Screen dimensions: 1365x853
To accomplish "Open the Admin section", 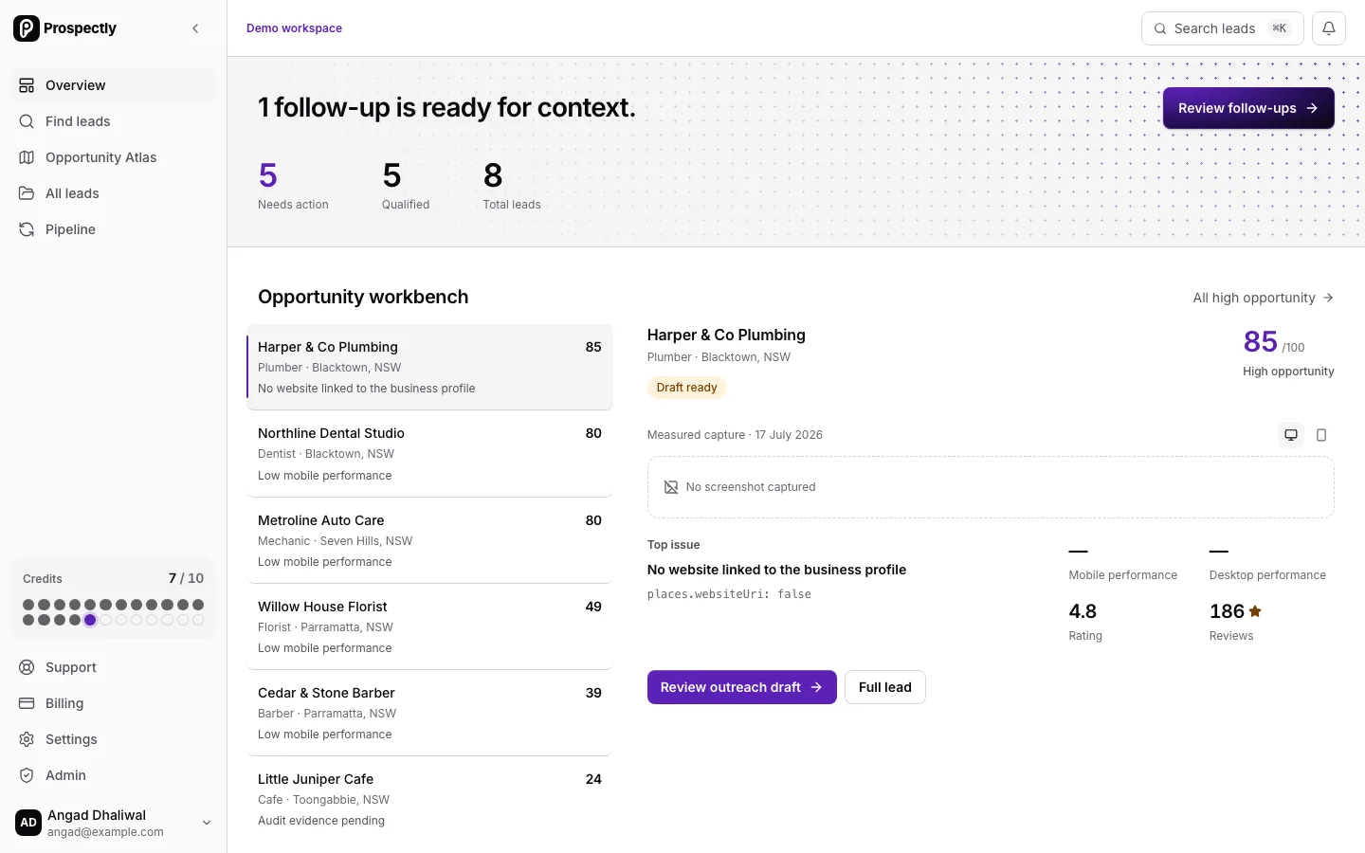I will pos(113,775).
